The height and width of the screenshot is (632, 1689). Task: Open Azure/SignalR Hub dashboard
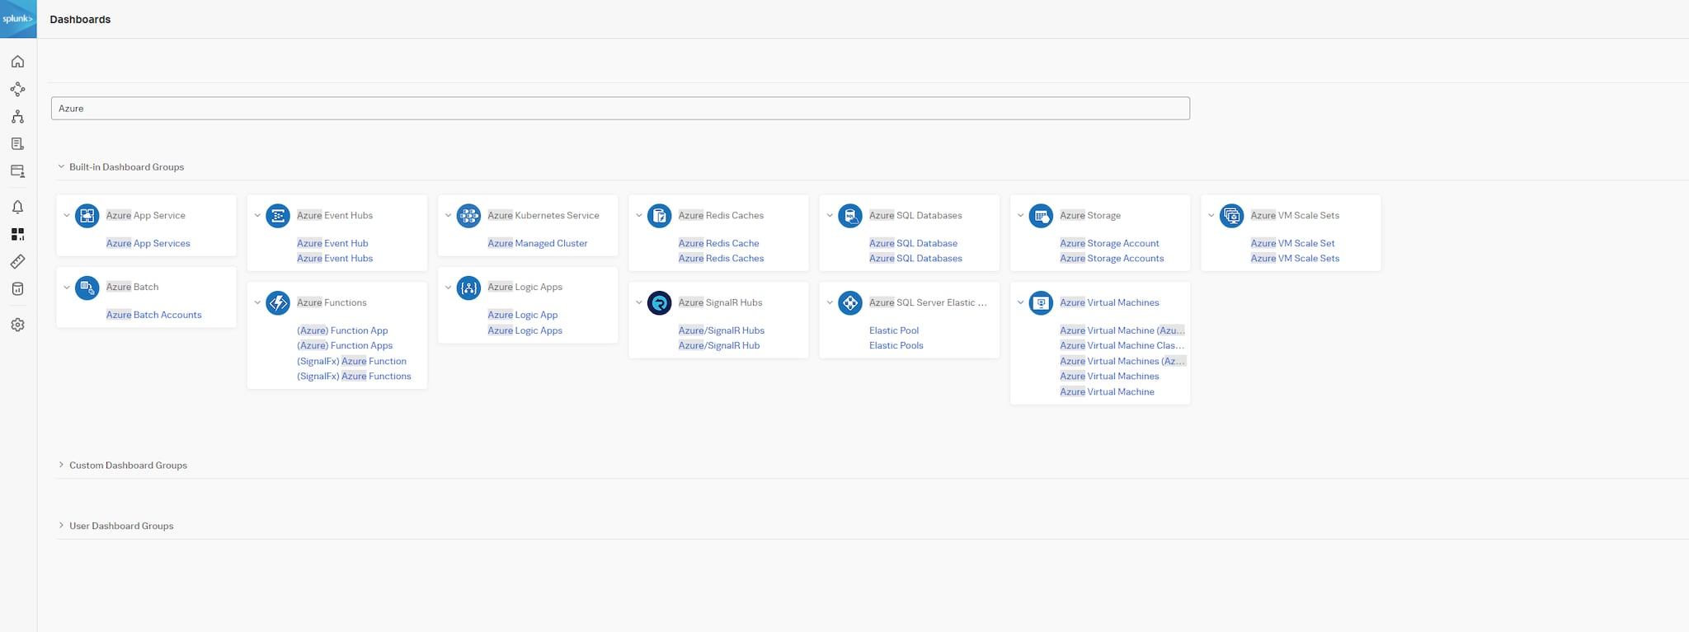point(719,345)
